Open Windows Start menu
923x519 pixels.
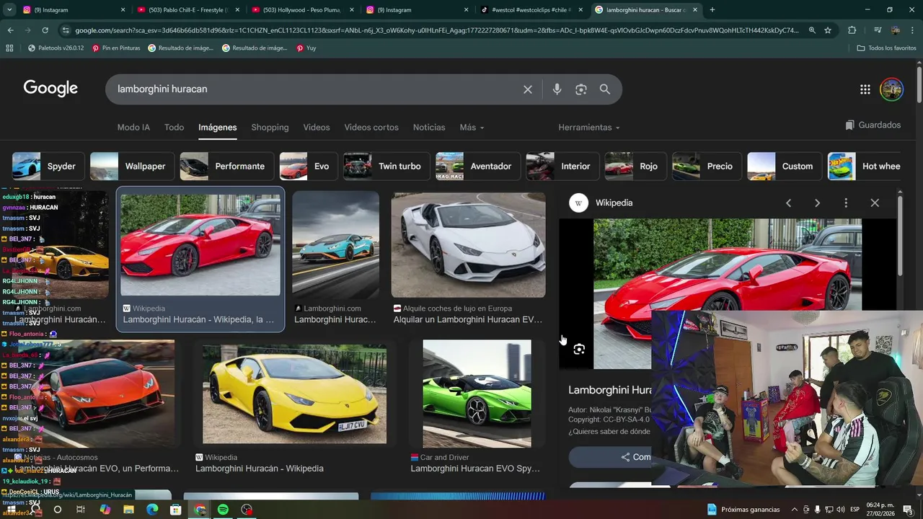click(12, 510)
